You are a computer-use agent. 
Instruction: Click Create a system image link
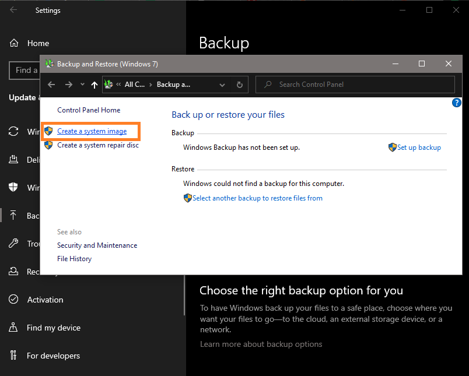coord(92,131)
